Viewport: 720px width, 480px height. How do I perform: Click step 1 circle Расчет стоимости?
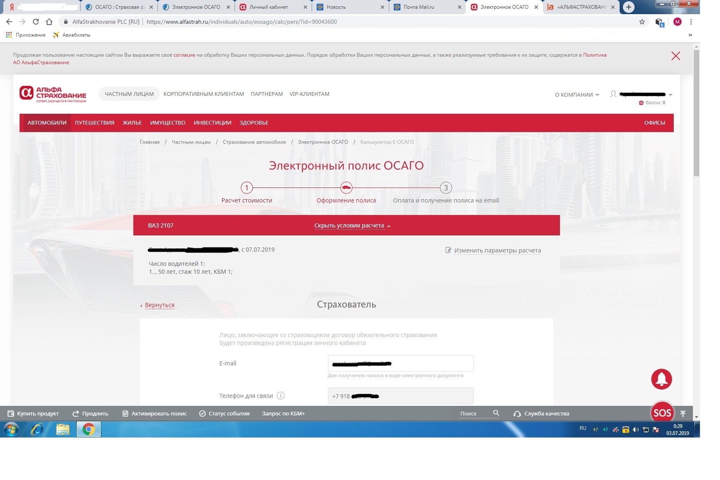tap(247, 187)
